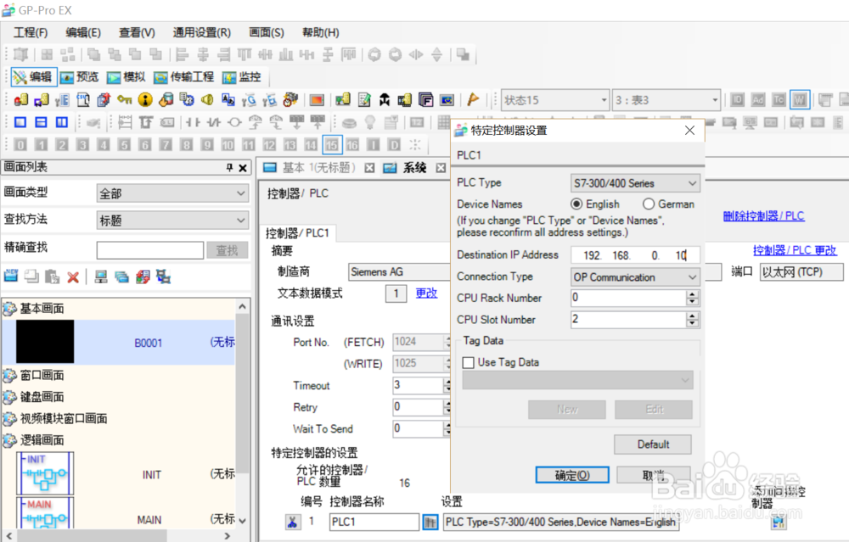Open the 查看(V) menu
This screenshot has height=542, width=849.
click(x=137, y=32)
